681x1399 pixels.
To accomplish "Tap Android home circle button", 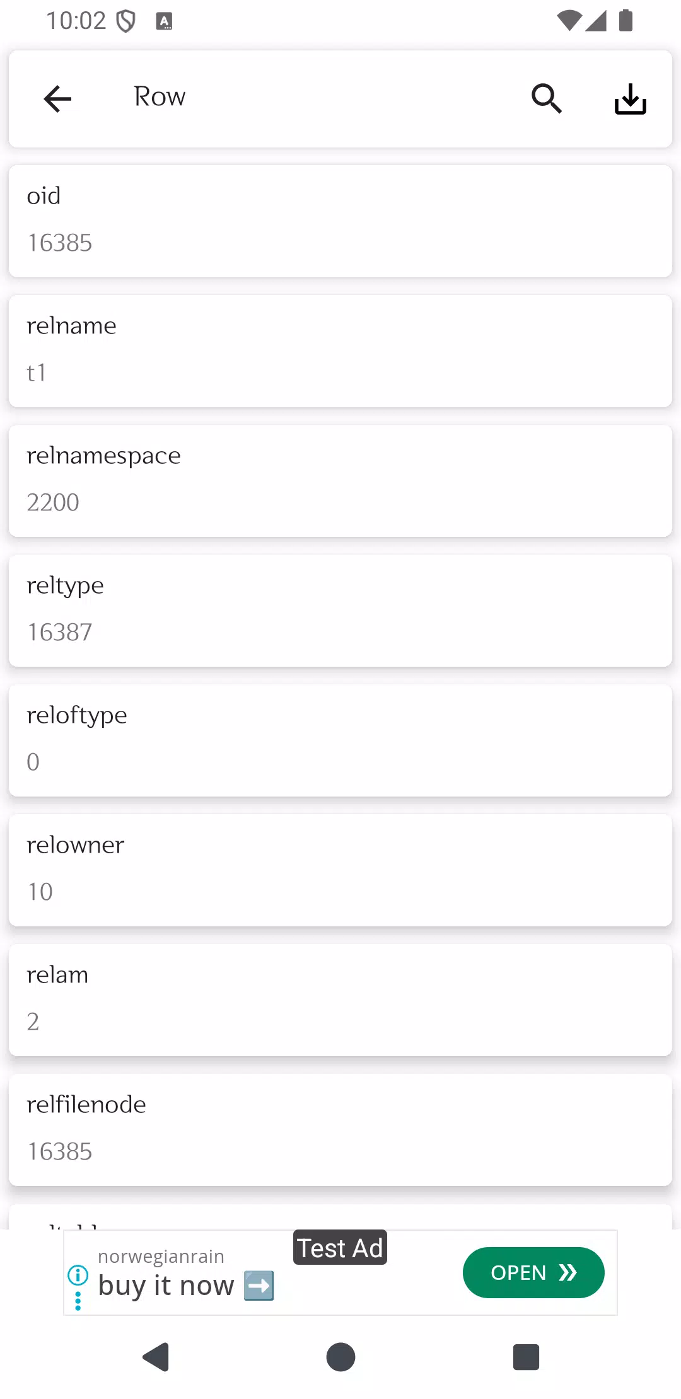I will point(340,1357).
